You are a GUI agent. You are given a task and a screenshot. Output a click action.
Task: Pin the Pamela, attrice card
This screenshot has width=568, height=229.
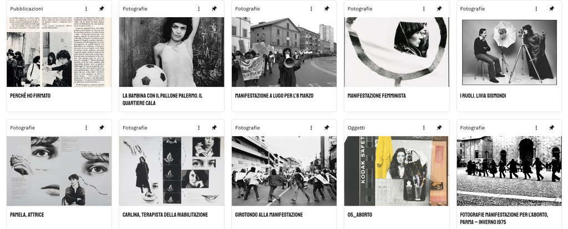pyautogui.click(x=102, y=128)
